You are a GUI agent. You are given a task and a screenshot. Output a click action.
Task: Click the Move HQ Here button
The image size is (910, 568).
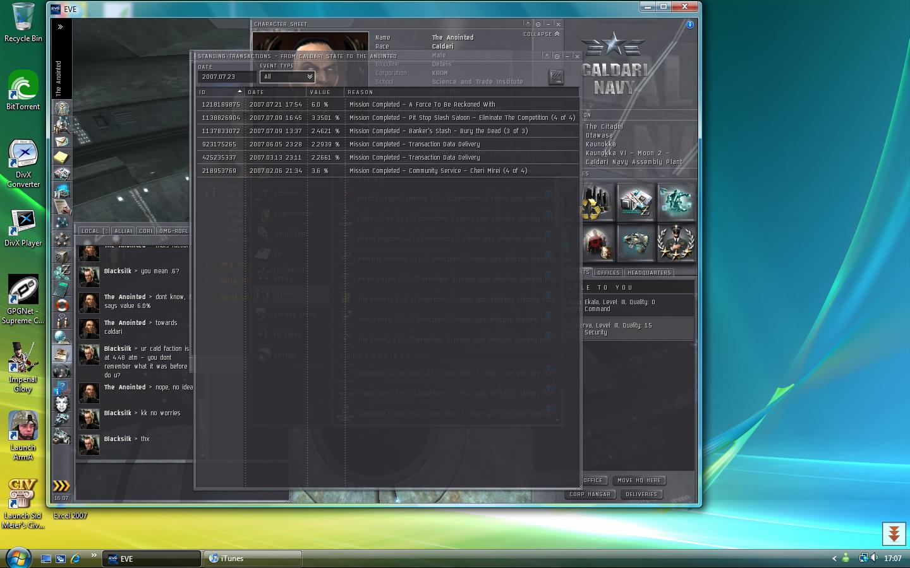click(639, 480)
